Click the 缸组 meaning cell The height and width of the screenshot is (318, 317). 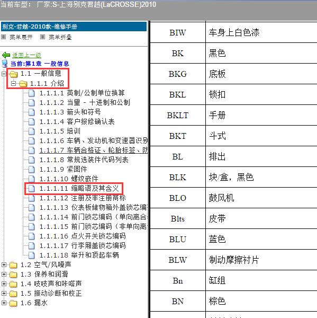click(261, 281)
